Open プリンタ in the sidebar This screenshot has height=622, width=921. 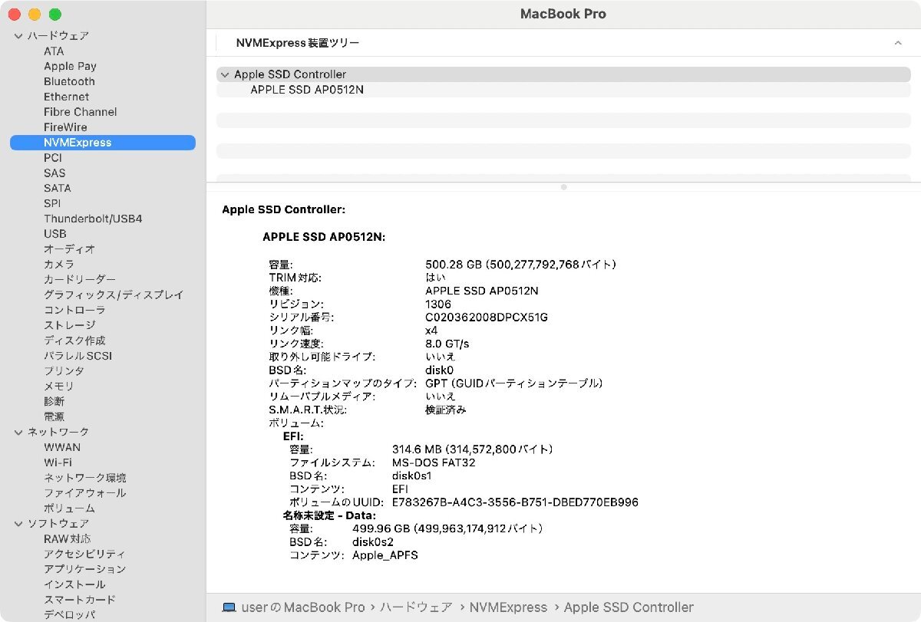(x=64, y=371)
